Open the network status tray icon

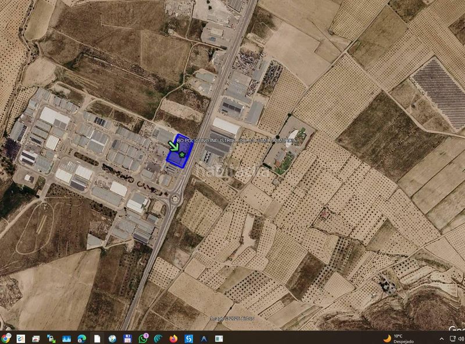click(453, 339)
